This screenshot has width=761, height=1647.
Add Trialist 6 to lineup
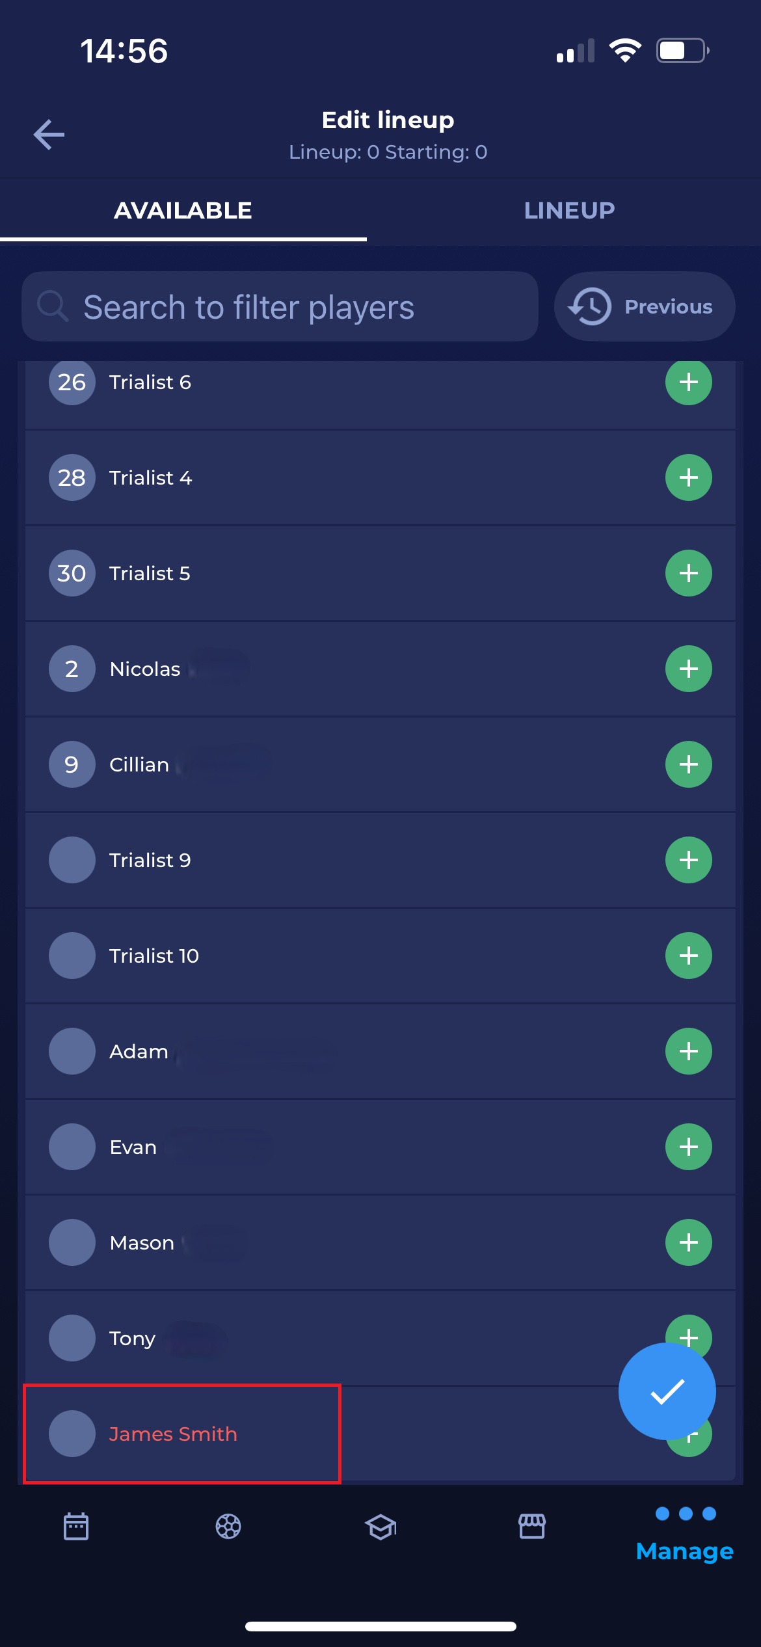click(x=688, y=382)
